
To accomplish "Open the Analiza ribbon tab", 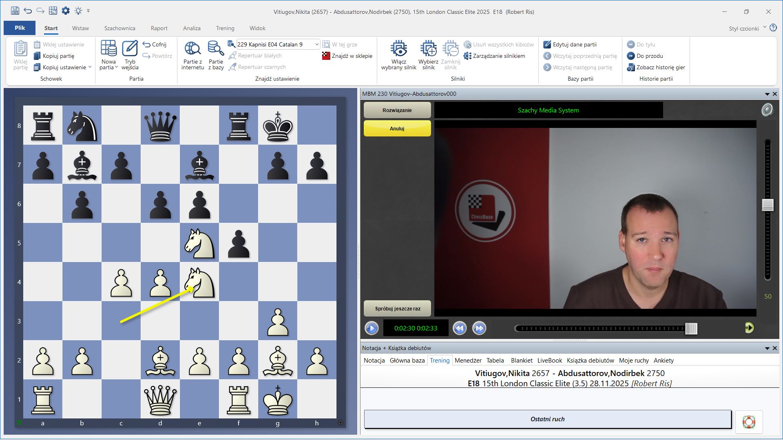I will (x=192, y=28).
